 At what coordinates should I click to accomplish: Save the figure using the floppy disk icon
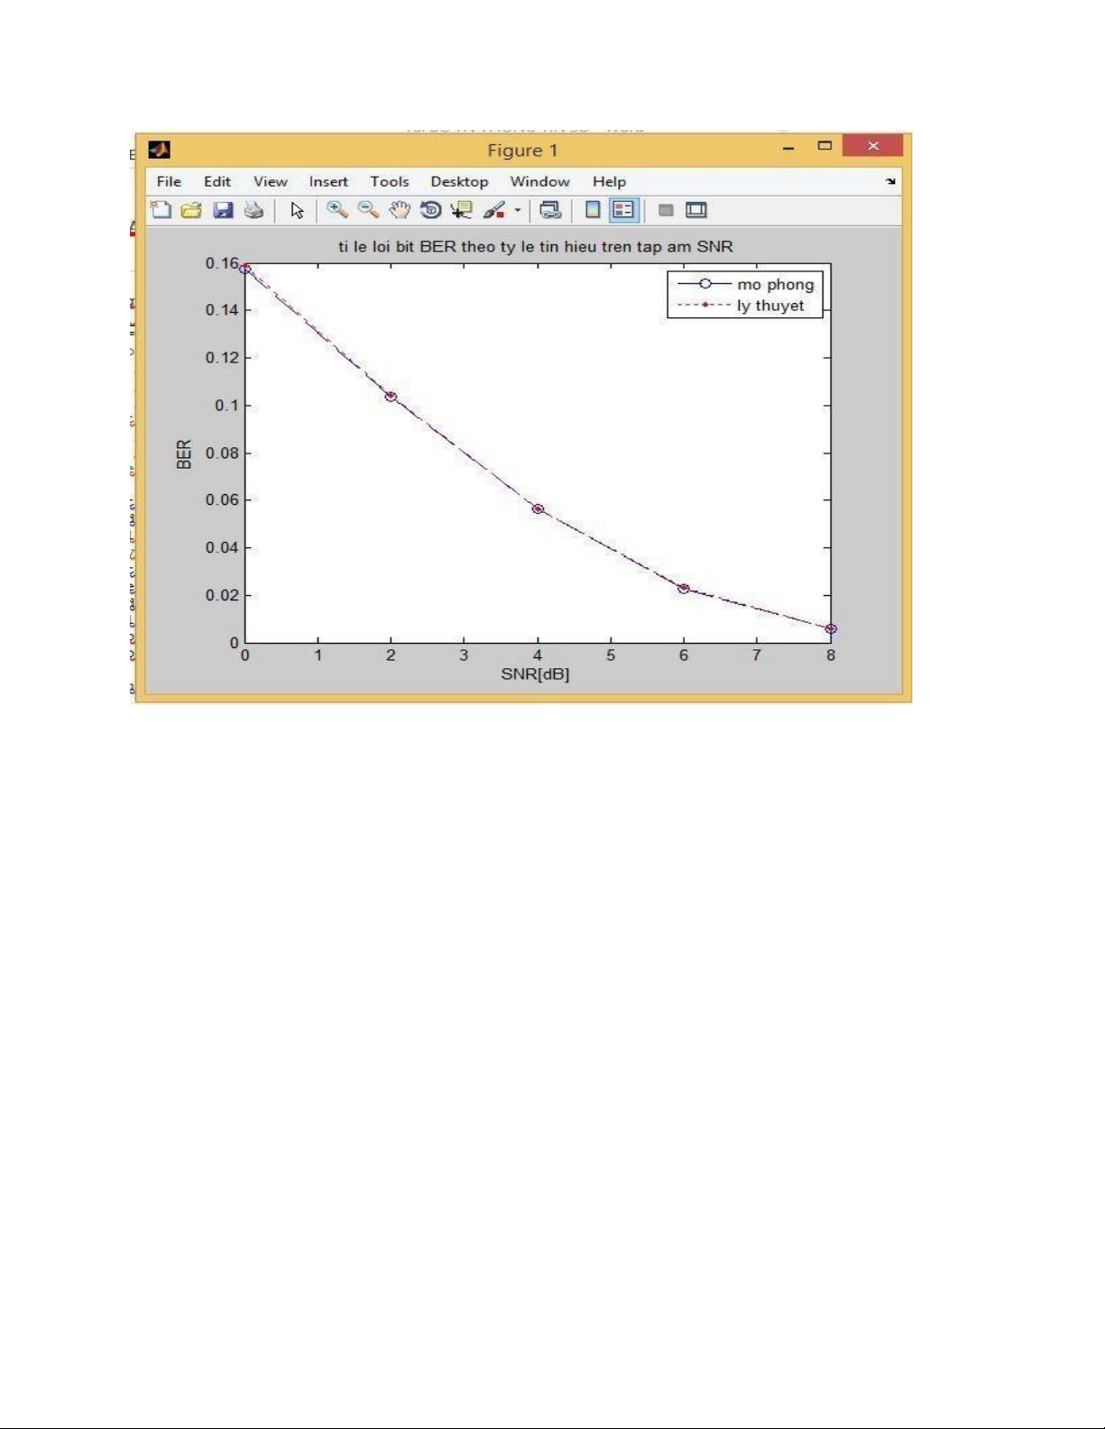[x=223, y=210]
